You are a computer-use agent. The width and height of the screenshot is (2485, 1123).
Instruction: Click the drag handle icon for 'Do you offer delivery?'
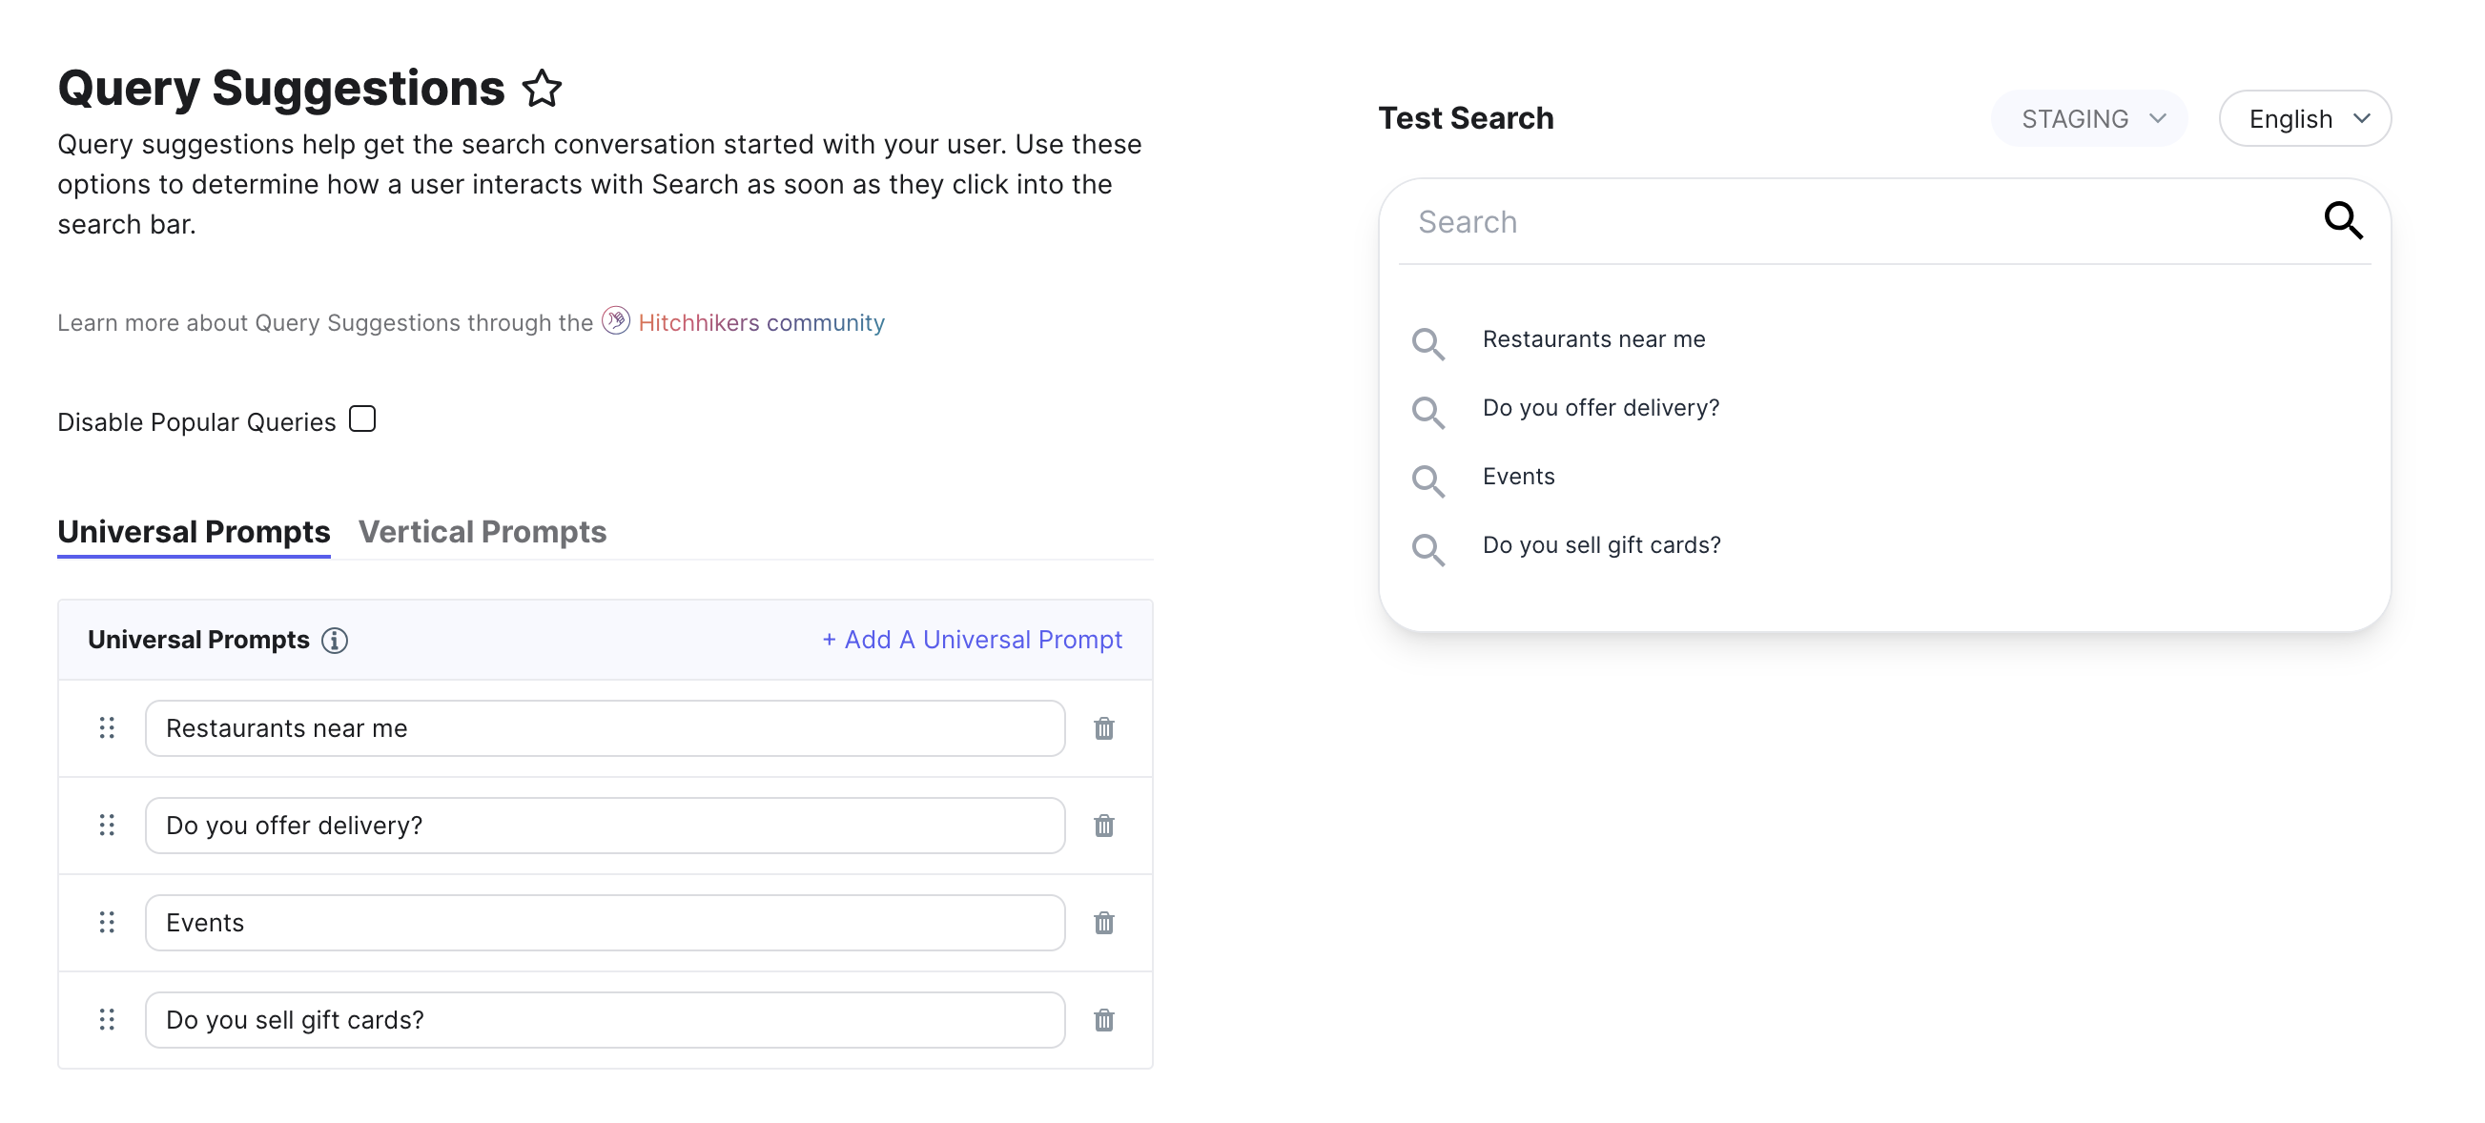(x=106, y=826)
